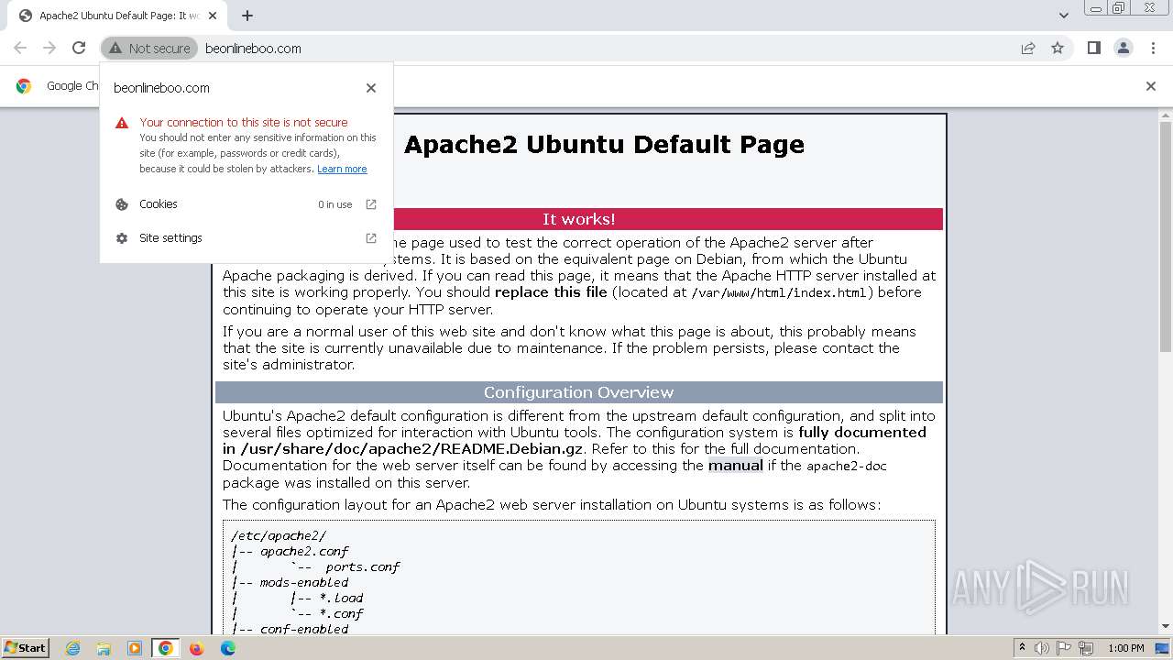Click the /etc/apache2/ tree line
Image resolution: width=1173 pixels, height=660 pixels.
tap(279, 535)
